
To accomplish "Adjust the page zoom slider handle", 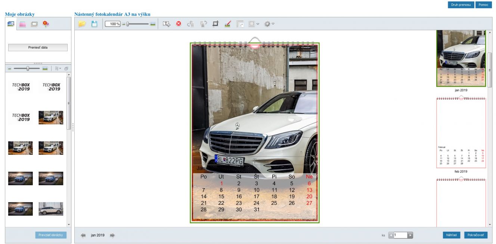I will click(x=128, y=24).
